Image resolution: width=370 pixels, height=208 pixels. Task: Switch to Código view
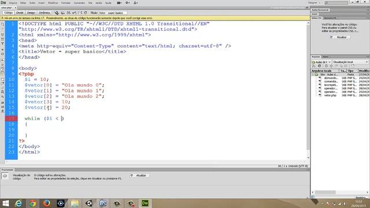click(8, 13)
